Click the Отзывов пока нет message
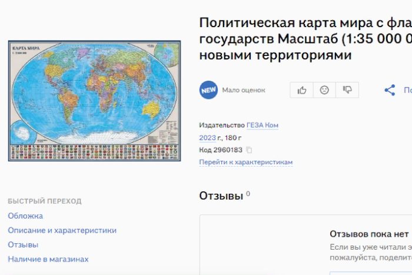This screenshot has width=412, height=275. coord(368,234)
